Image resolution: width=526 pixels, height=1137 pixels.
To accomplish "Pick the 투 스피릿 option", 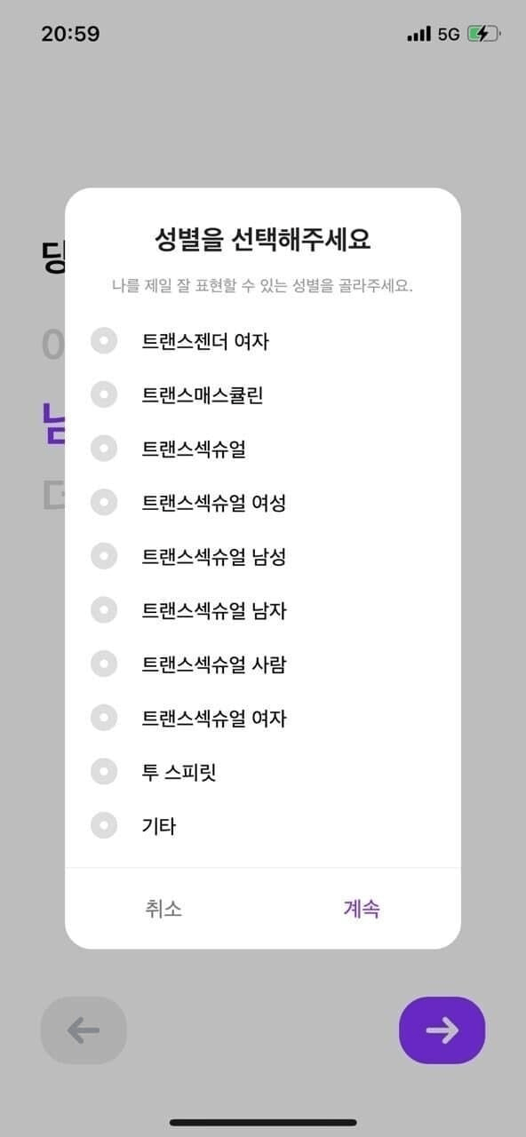I will 104,773.
